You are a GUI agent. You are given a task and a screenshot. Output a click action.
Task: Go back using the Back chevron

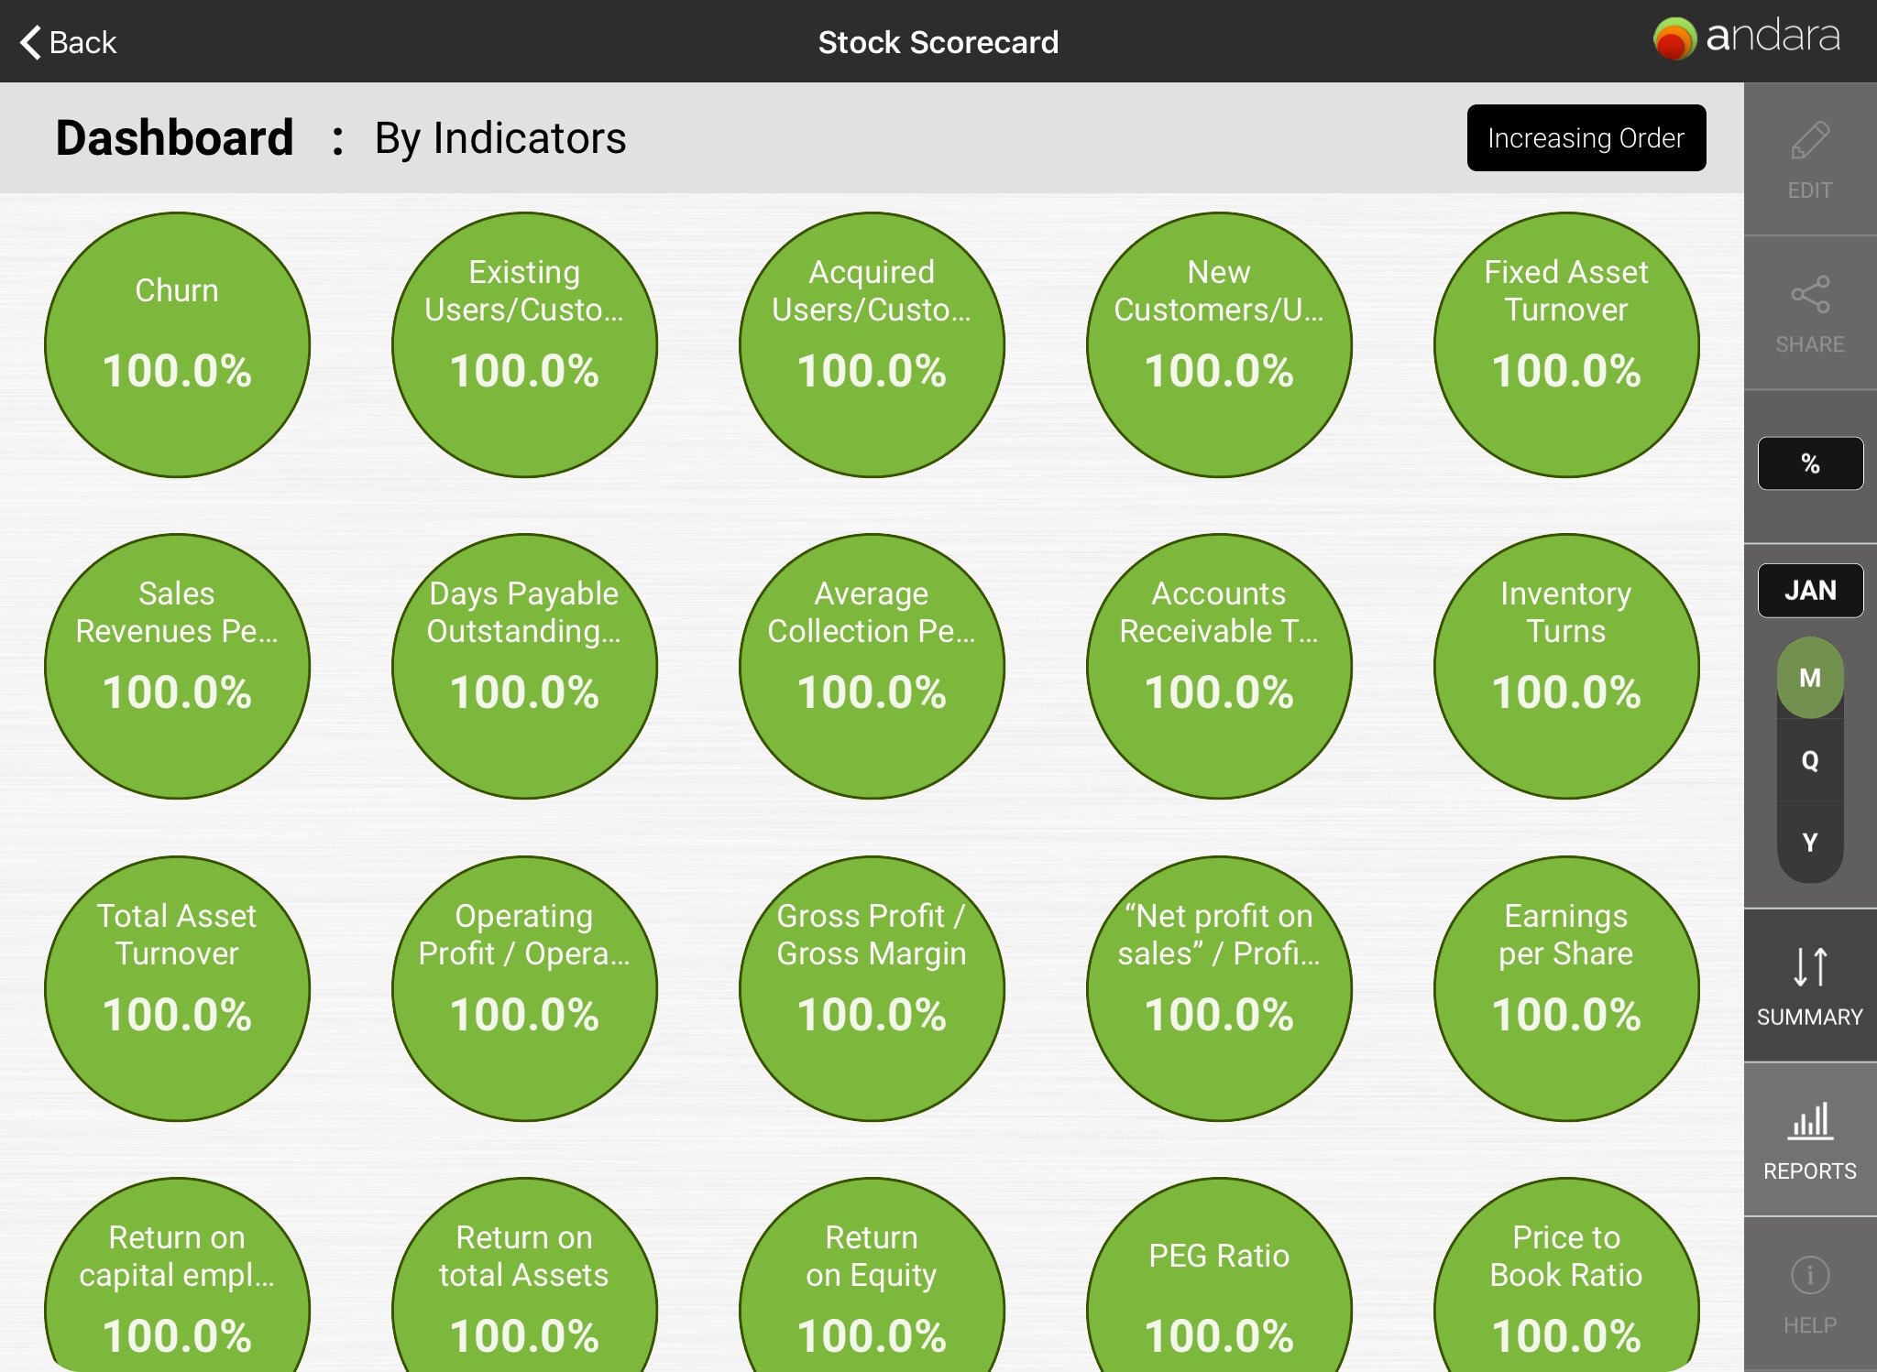pos(31,42)
